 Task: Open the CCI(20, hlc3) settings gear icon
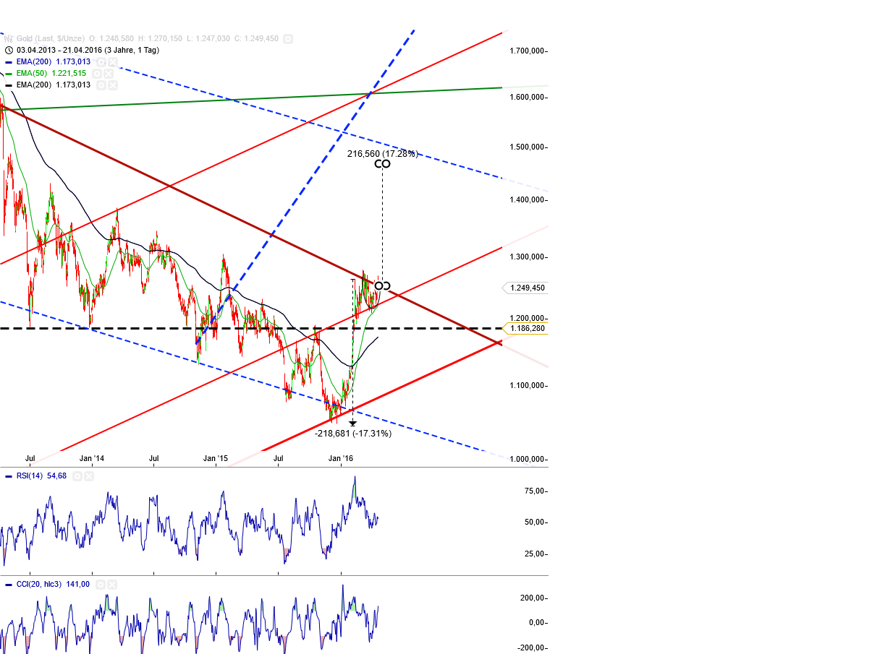tap(101, 585)
